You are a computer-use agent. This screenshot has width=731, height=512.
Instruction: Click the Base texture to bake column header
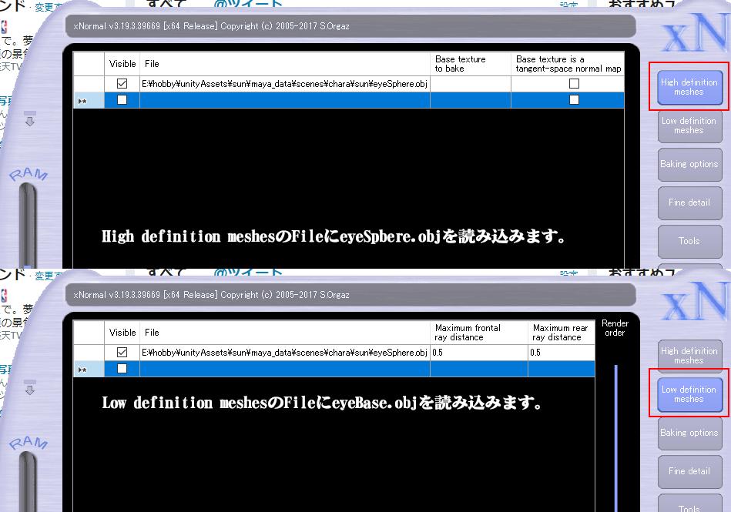tap(471, 64)
